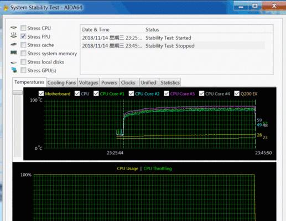
Task: Maximize the System Stability Test window
Action: tap(255, 6)
